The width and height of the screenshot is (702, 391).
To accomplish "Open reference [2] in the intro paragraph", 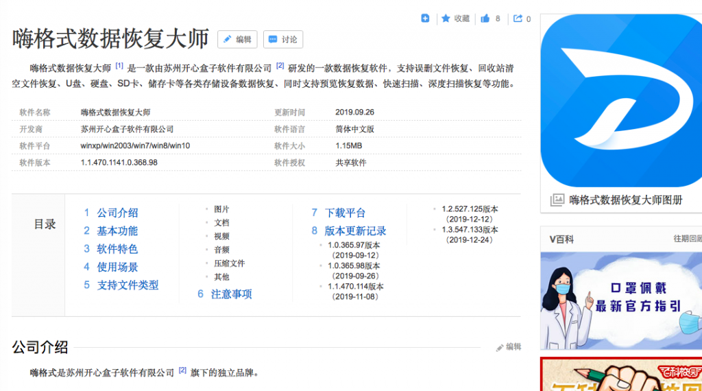I will pyautogui.click(x=280, y=66).
